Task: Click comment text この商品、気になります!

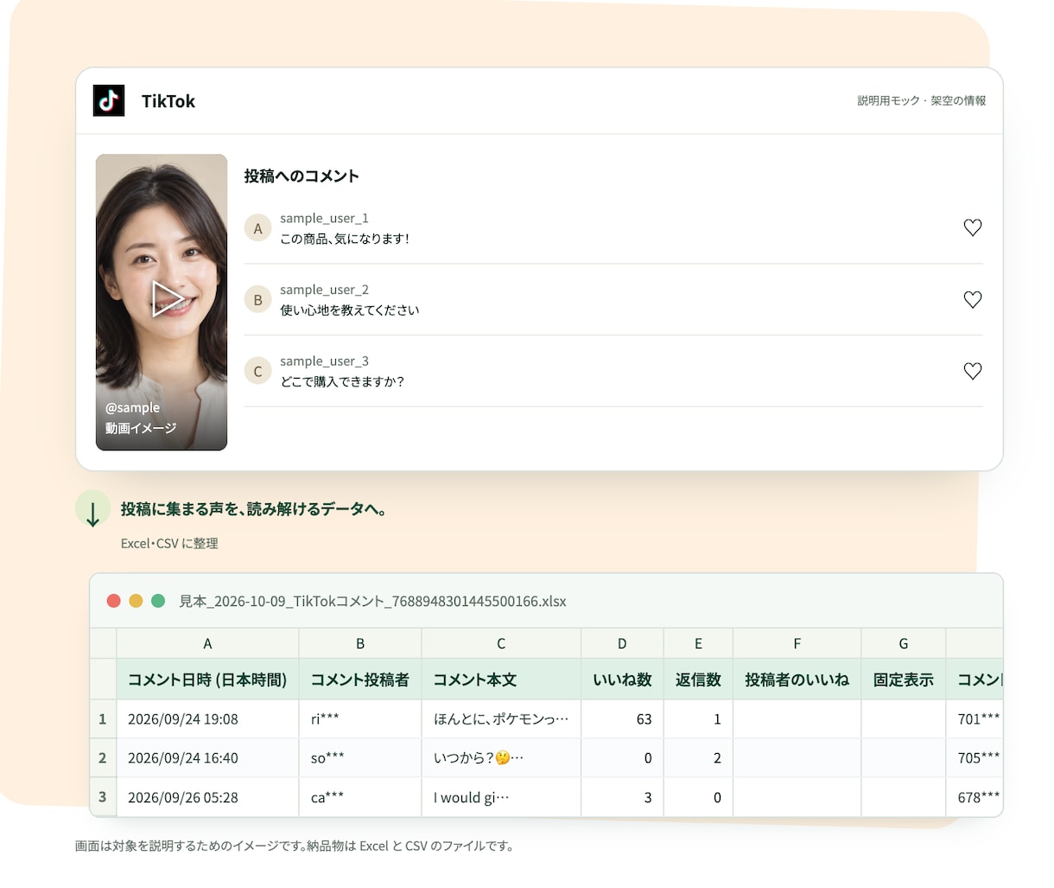Action: tap(344, 239)
